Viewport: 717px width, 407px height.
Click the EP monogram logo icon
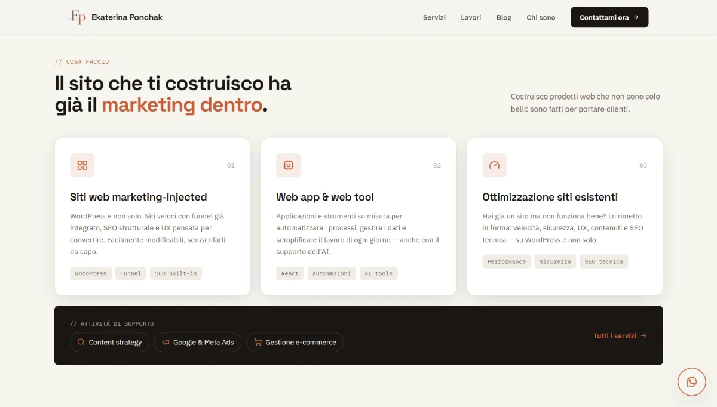point(78,17)
